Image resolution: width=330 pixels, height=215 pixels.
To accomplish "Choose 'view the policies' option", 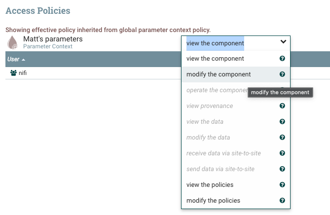I will click(x=210, y=185).
